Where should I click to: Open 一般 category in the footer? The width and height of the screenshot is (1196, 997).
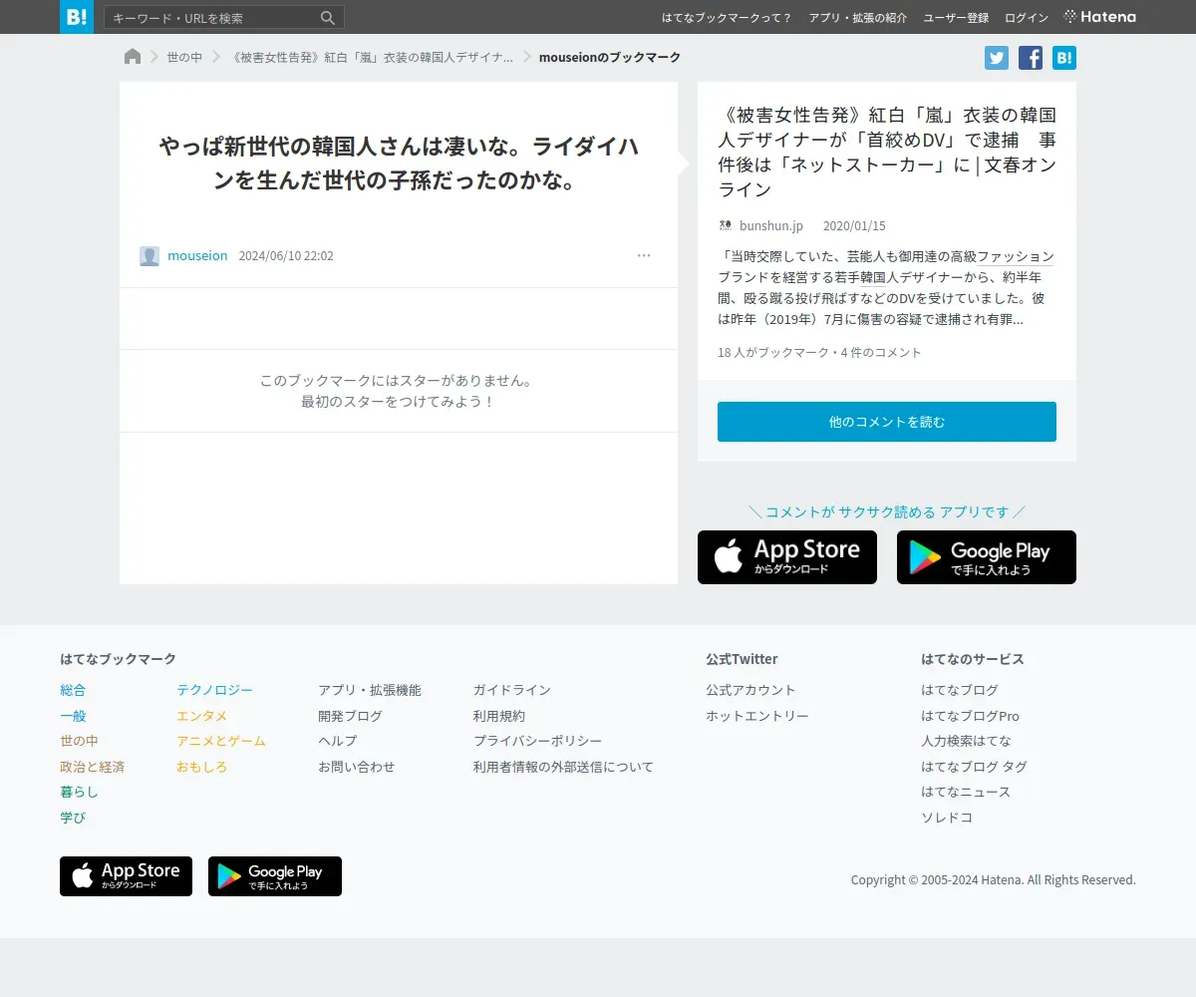[x=73, y=716]
